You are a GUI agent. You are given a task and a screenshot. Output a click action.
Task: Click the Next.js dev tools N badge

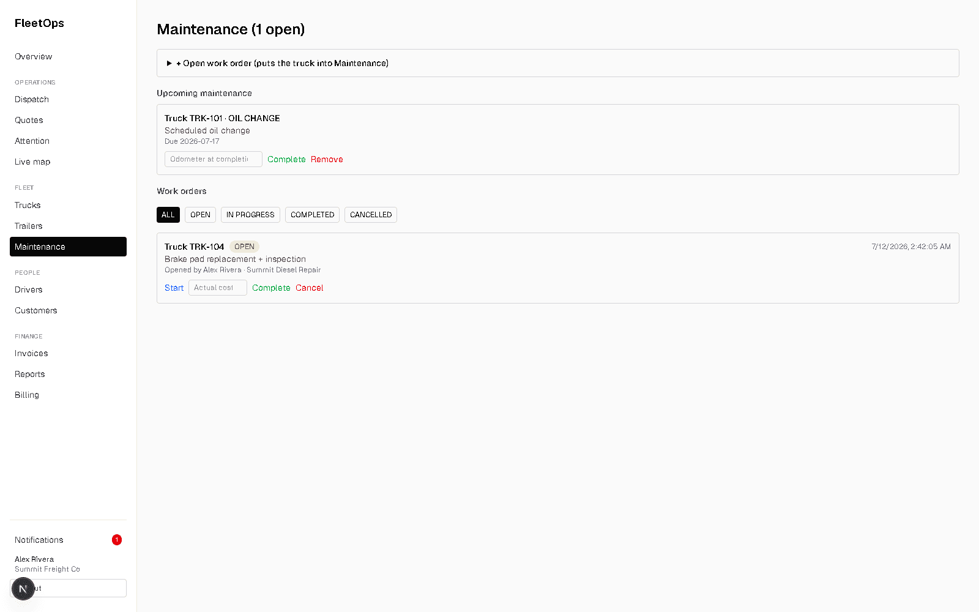23,589
